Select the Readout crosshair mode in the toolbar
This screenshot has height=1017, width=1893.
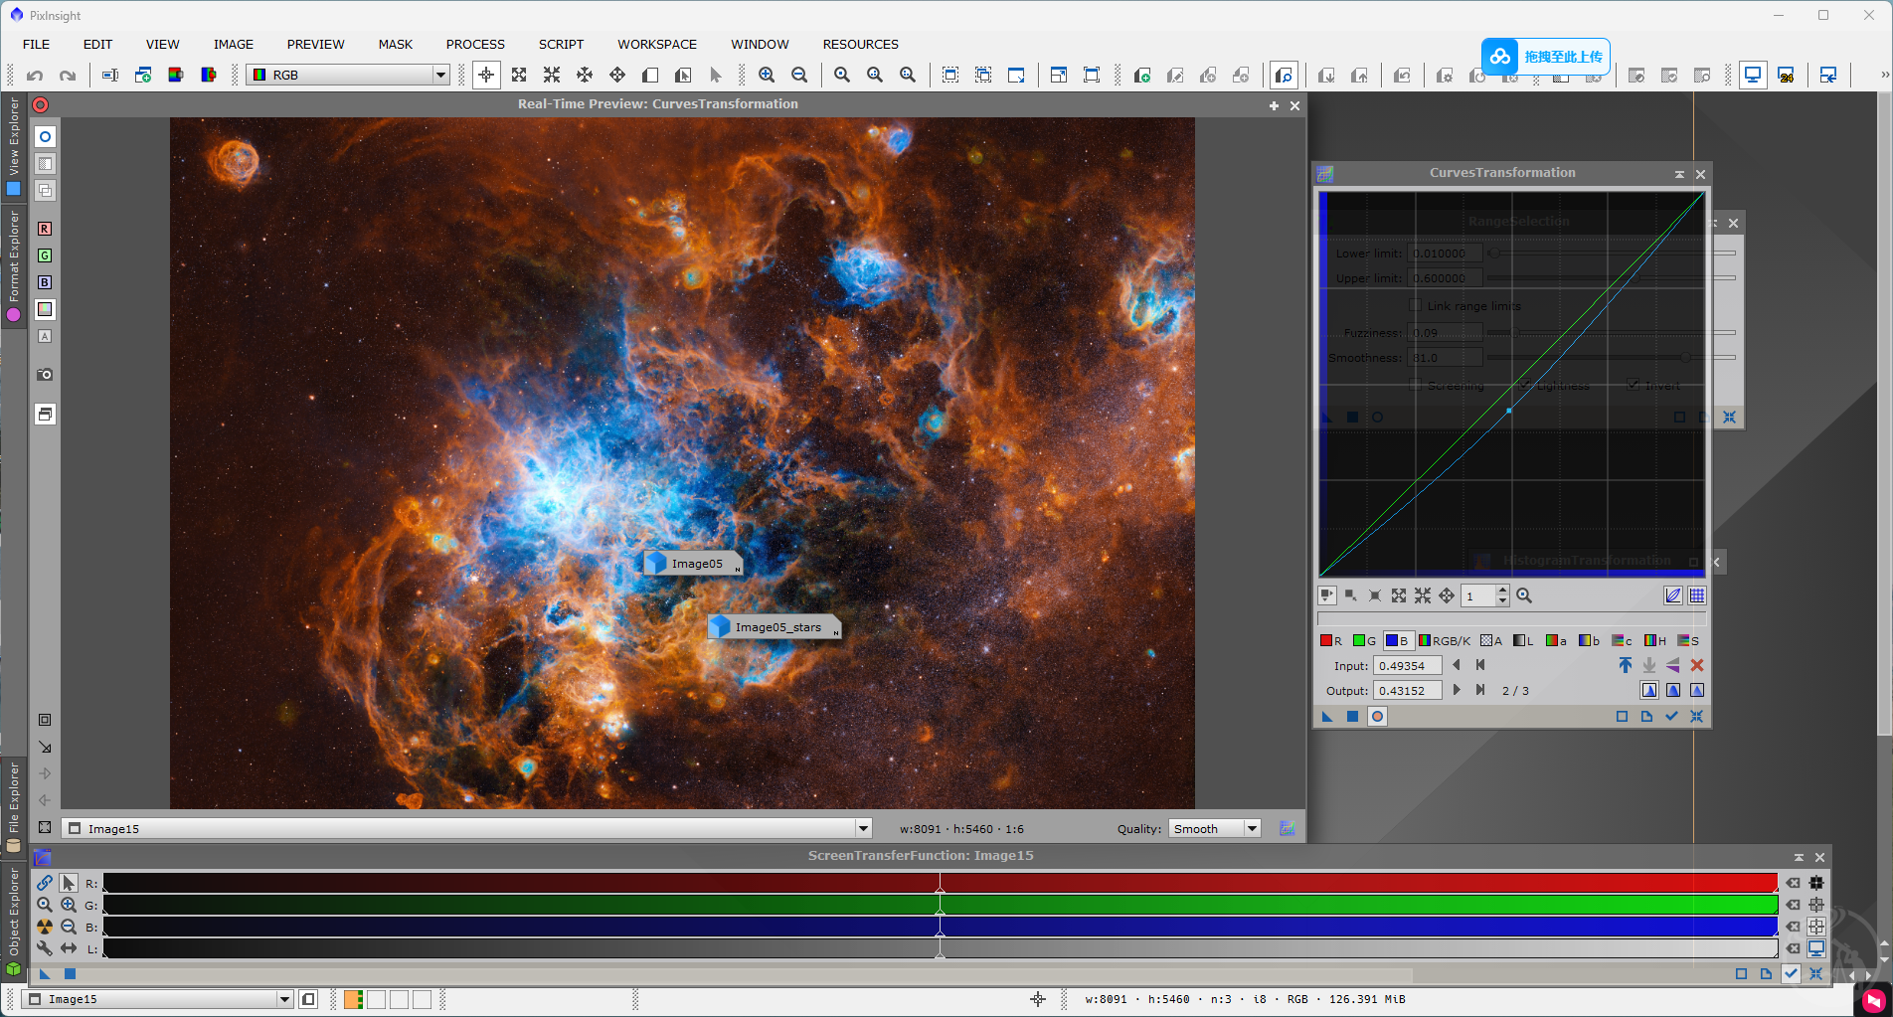[486, 76]
